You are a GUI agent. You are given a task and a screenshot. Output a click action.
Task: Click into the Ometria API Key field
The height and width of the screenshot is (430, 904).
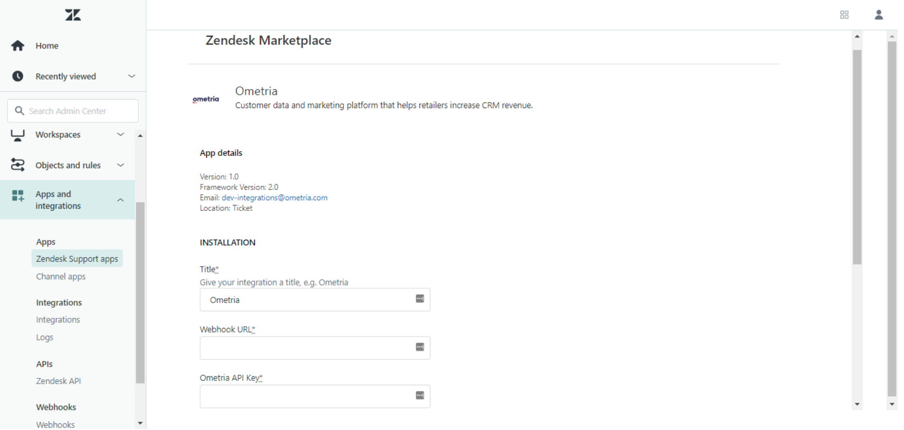click(315, 396)
